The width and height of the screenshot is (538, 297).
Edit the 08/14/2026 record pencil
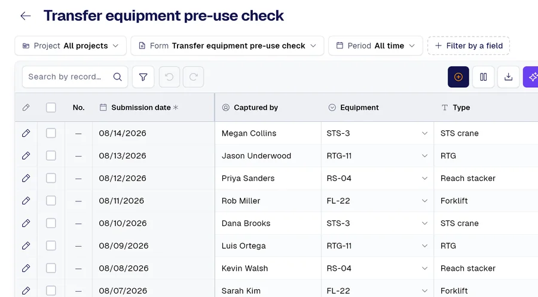pyautogui.click(x=26, y=133)
